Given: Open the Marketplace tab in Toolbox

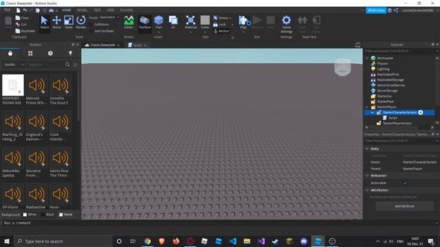Looking at the screenshot, I should (10, 54).
